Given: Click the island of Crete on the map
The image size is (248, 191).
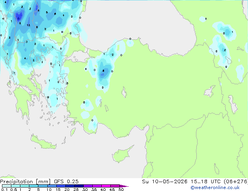Looking at the screenshot, I should (x=43, y=143).
